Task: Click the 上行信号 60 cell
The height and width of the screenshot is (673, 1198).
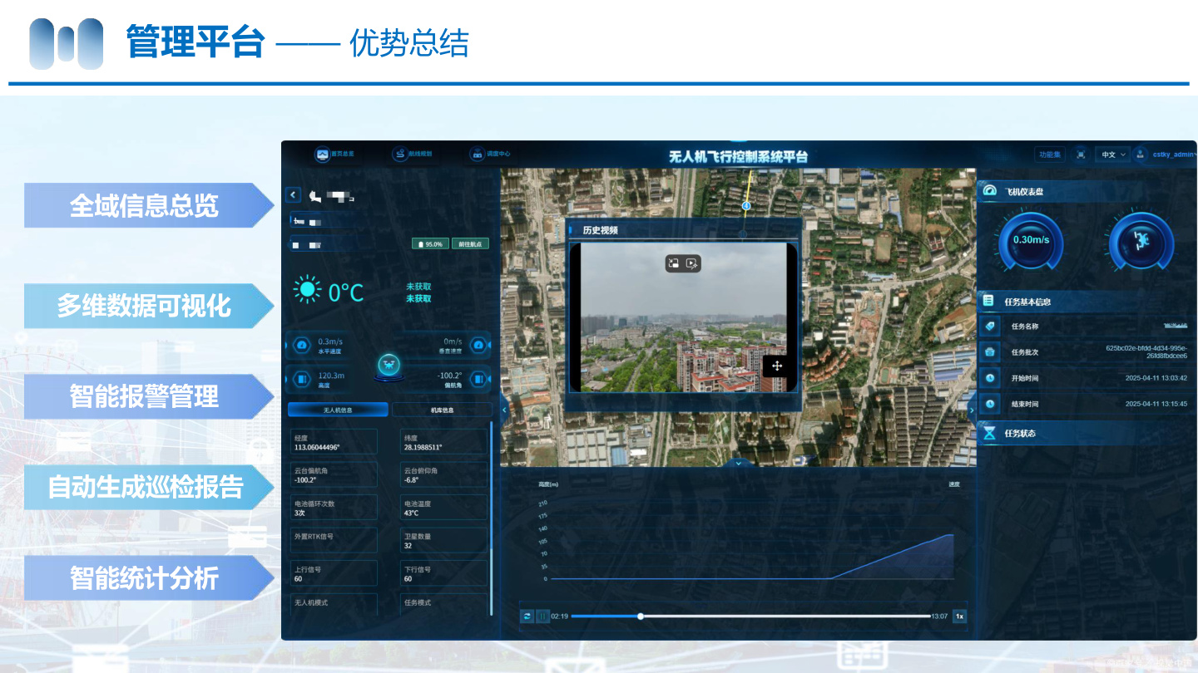Action: click(334, 573)
